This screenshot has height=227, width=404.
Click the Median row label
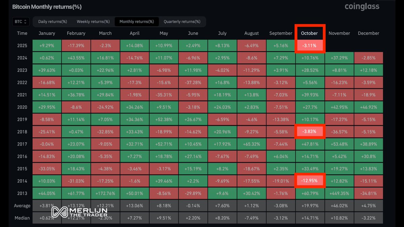[x=22, y=218]
